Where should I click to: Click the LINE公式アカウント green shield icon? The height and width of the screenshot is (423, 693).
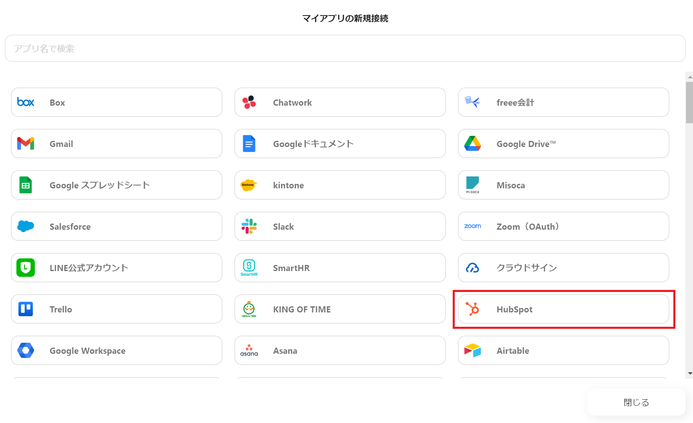[25, 268]
